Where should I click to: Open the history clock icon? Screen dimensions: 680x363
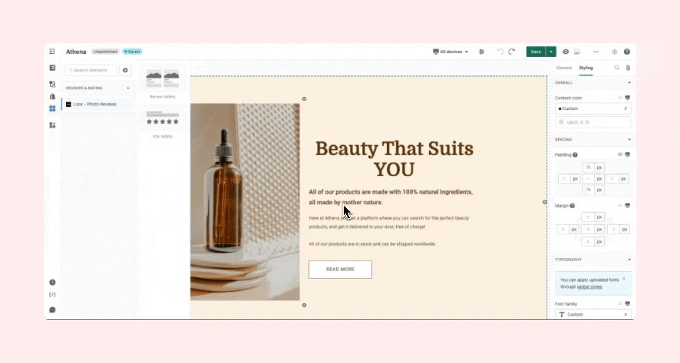pos(52,283)
